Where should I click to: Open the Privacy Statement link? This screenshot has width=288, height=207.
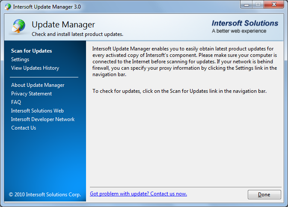[x=32, y=94]
